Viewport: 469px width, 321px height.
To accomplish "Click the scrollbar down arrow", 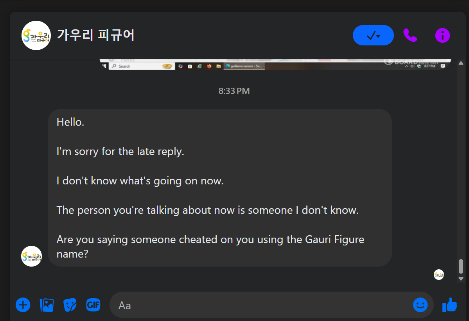I will 461,278.
